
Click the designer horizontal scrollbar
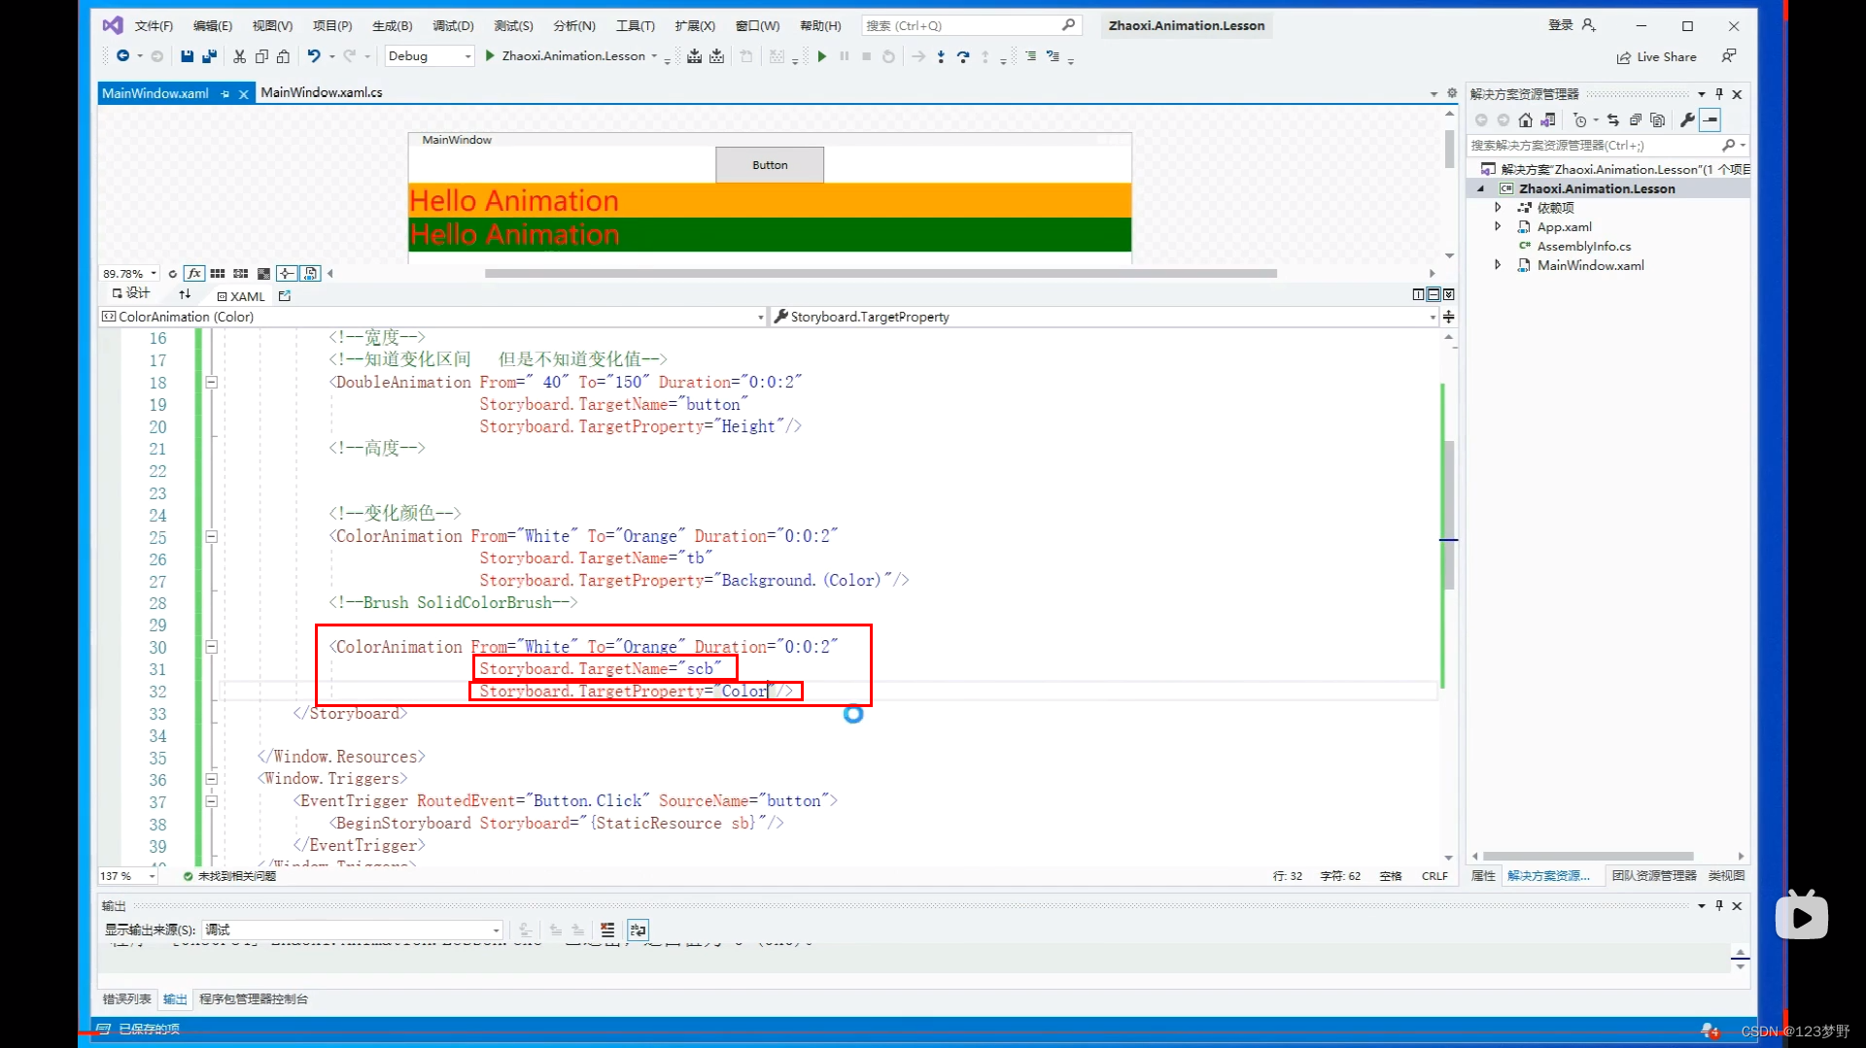pos(881,274)
